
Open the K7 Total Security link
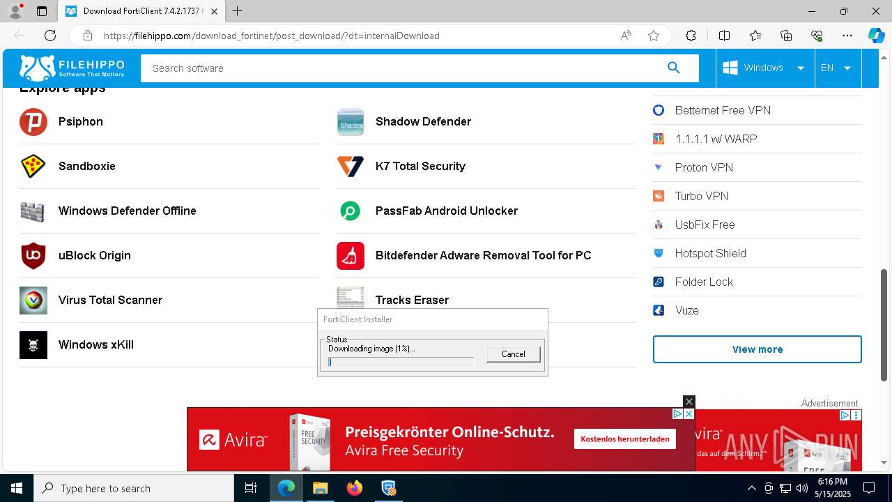coord(420,166)
